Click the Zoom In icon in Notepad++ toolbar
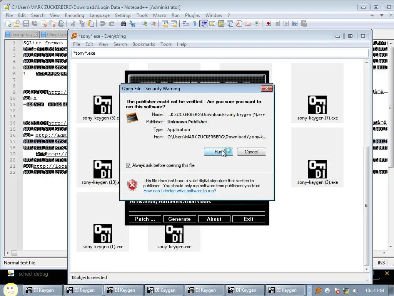 pos(144,24)
